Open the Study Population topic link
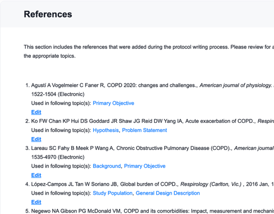Screen dimensions: 274x214 point(113,193)
